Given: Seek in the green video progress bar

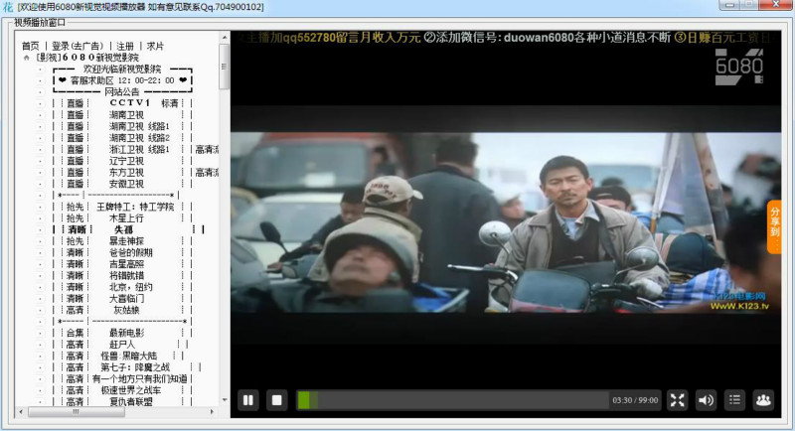Looking at the screenshot, I should [453, 400].
